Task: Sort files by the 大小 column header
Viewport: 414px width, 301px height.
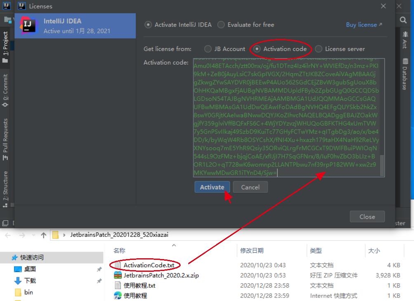Action: click(x=374, y=250)
